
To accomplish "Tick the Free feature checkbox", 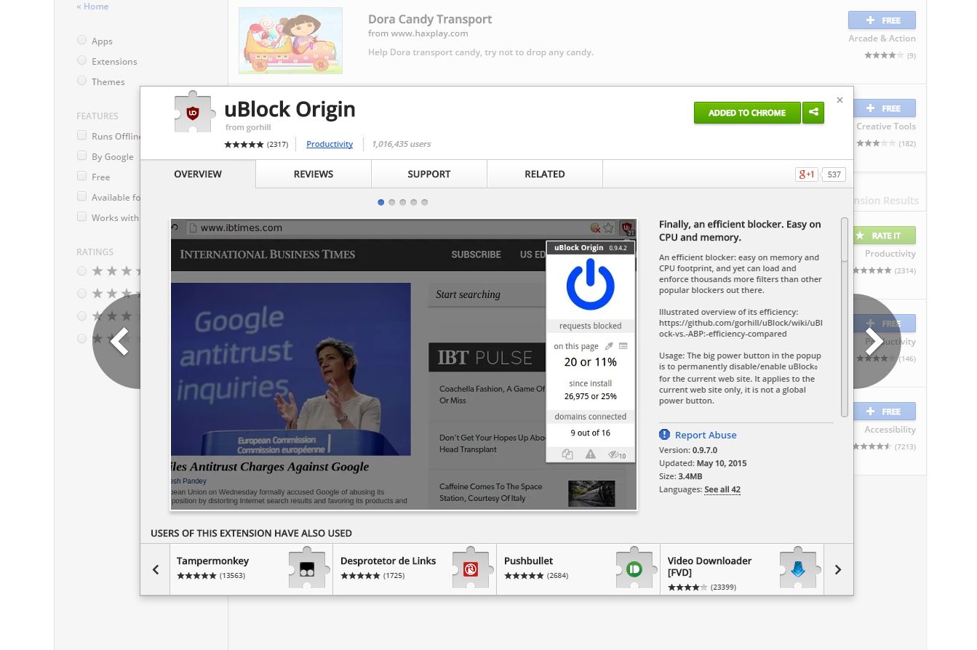I will (81, 176).
